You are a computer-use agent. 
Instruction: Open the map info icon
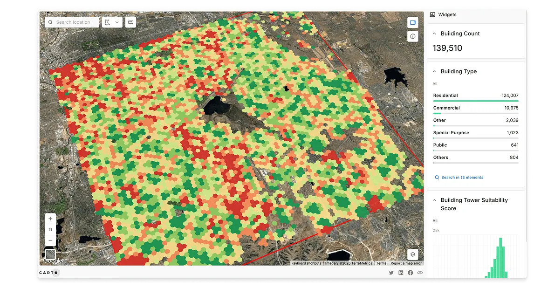(x=412, y=36)
